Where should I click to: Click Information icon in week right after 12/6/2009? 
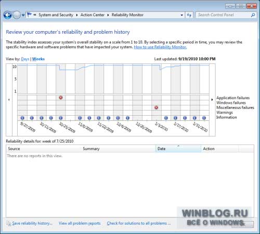(x=127, y=118)
